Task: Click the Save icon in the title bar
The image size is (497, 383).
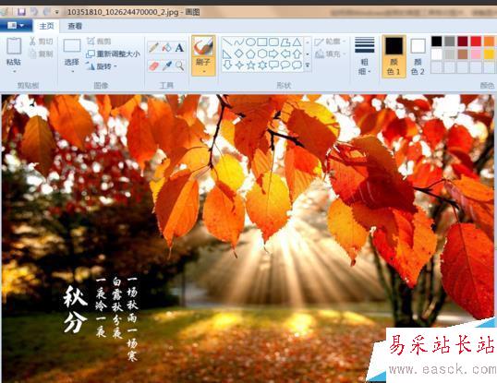Action: [x=21, y=12]
